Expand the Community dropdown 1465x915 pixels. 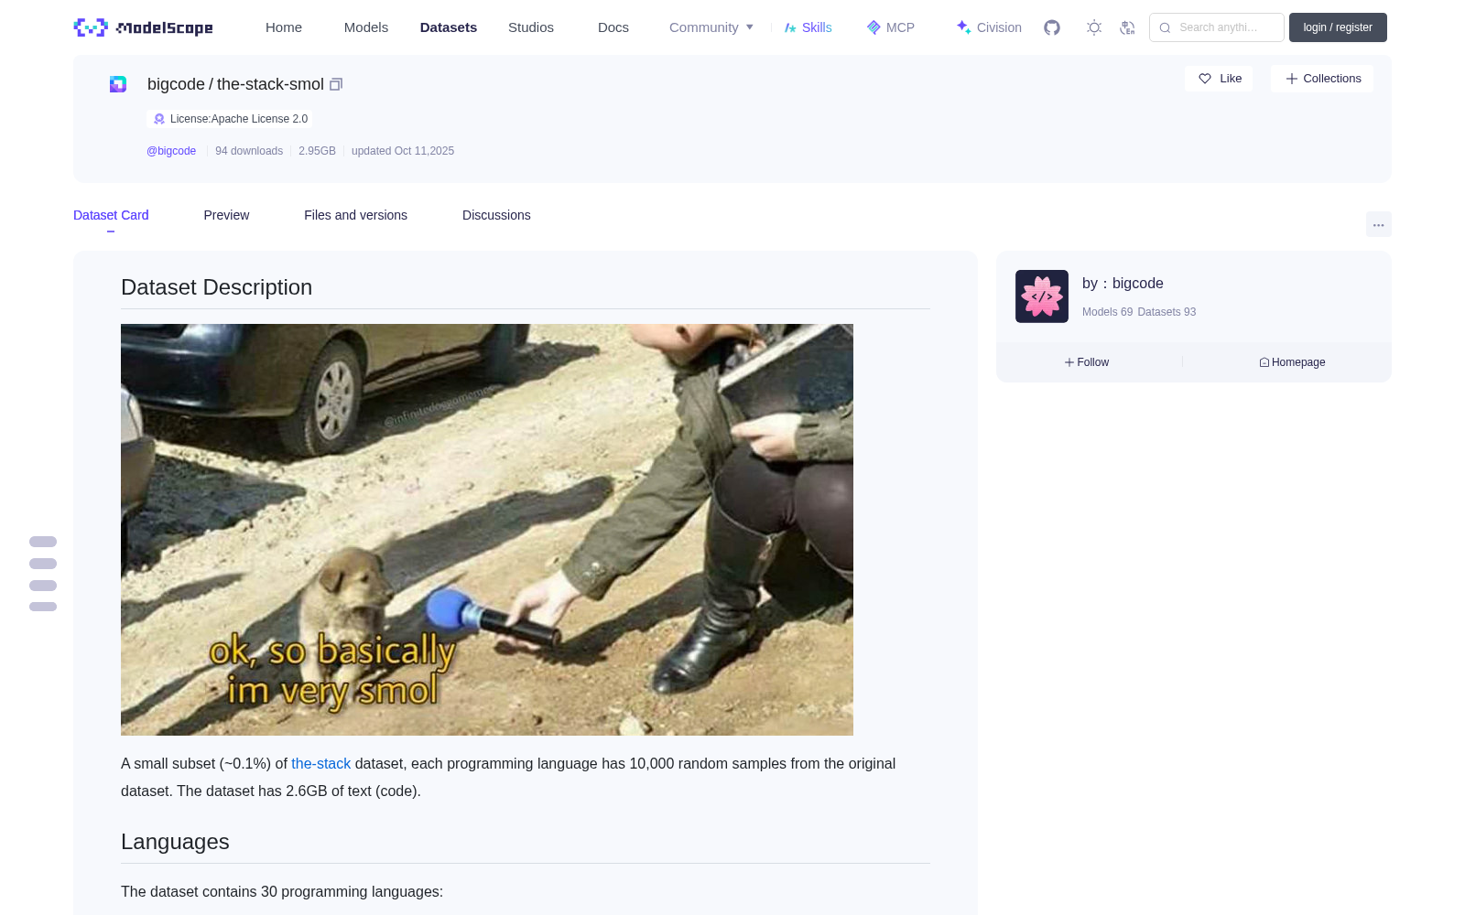tap(711, 27)
